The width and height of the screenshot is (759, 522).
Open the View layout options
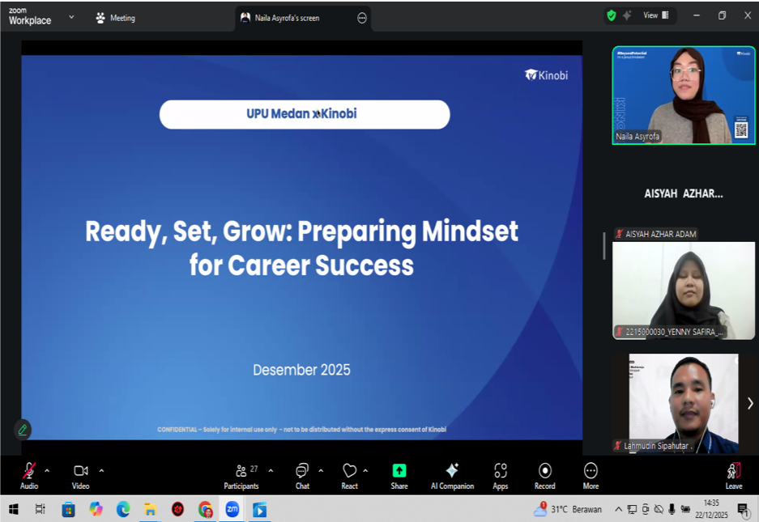[x=655, y=15]
